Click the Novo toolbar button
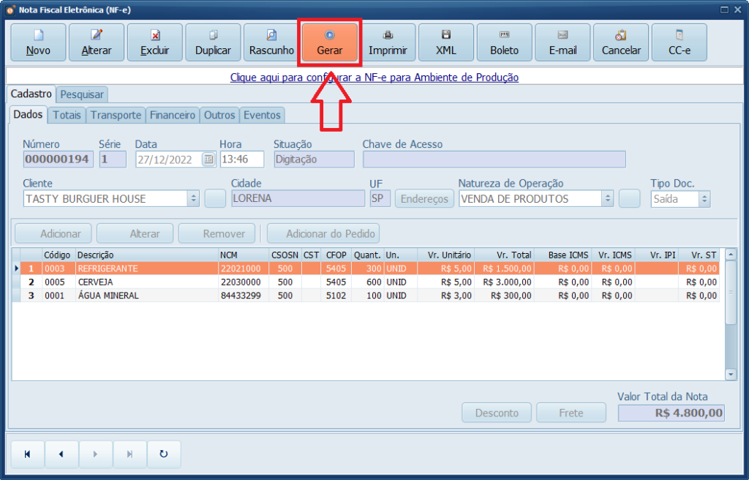This screenshot has height=480, width=749. (x=38, y=42)
